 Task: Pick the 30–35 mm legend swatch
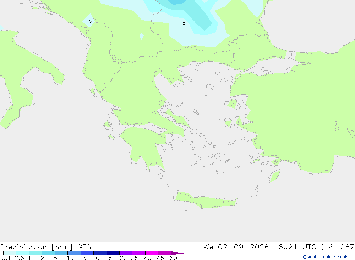pyautogui.click(x=126, y=253)
